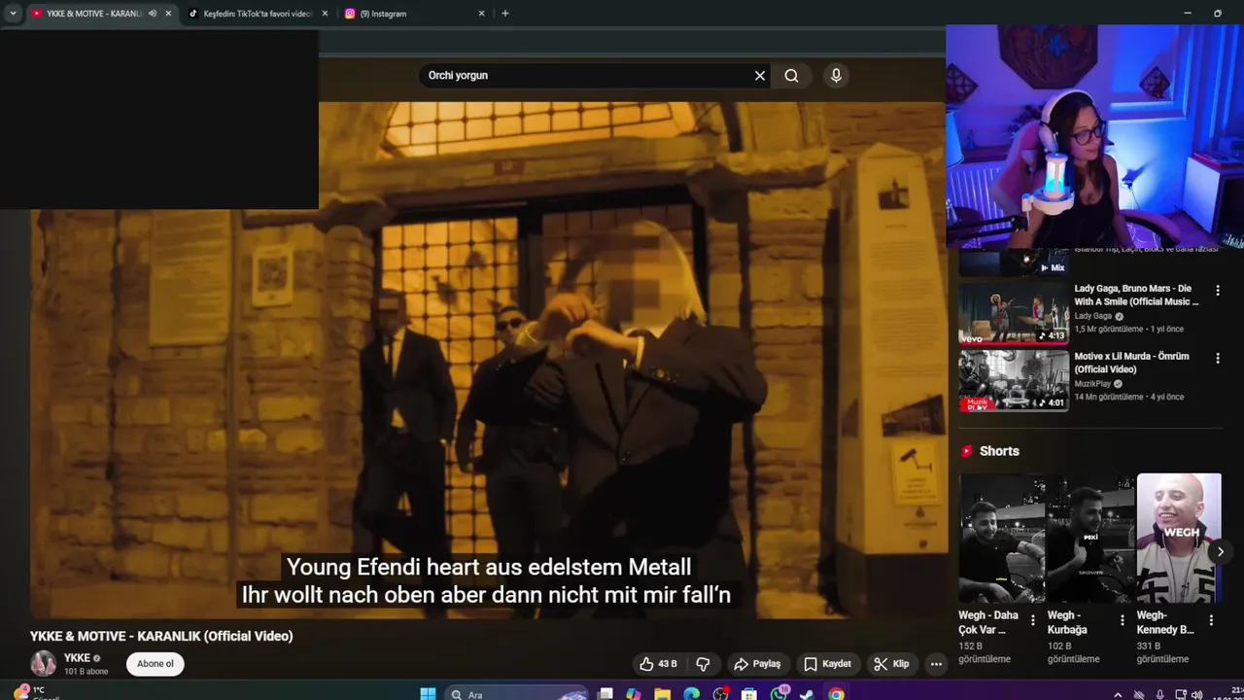Mute the YouTube tab audio icon
The image size is (1244, 700).
[x=153, y=14]
